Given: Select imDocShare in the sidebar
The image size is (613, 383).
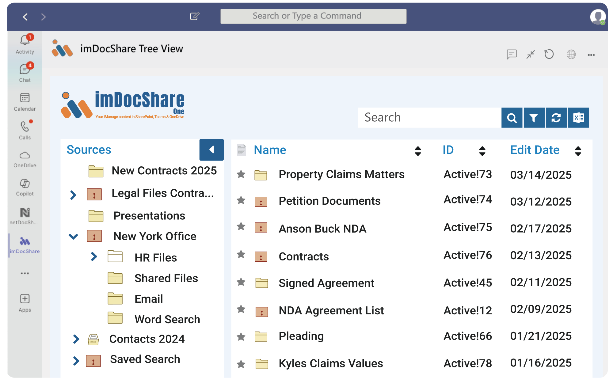Looking at the screenshot, I should (25, 245).
